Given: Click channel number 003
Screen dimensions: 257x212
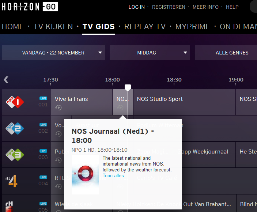Looking at the screenshot, I should pyautogui.click(x=43, y=157).
